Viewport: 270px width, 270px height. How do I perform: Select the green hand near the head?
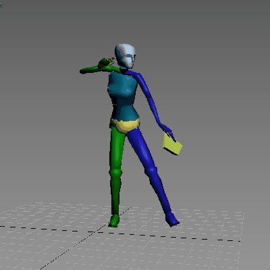click(x=106, y=63)
